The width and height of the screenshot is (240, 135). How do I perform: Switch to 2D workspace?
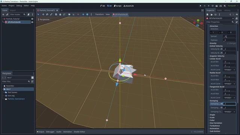102,6
